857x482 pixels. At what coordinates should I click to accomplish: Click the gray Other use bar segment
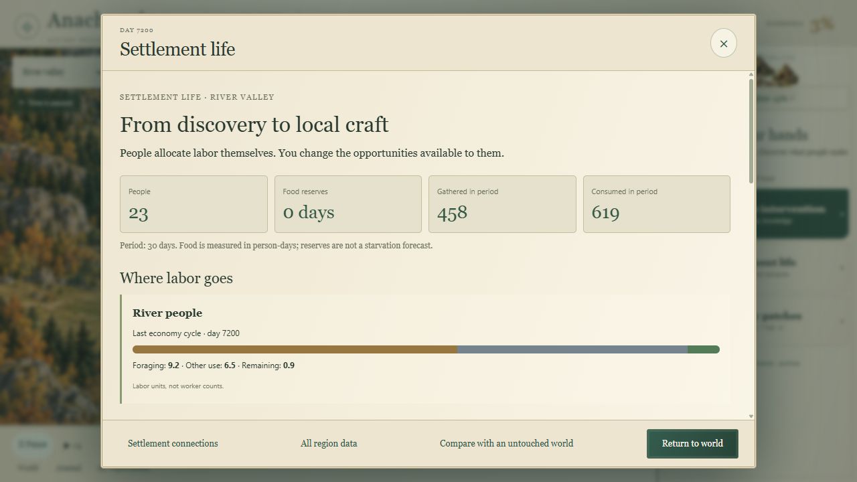(572, 349)
